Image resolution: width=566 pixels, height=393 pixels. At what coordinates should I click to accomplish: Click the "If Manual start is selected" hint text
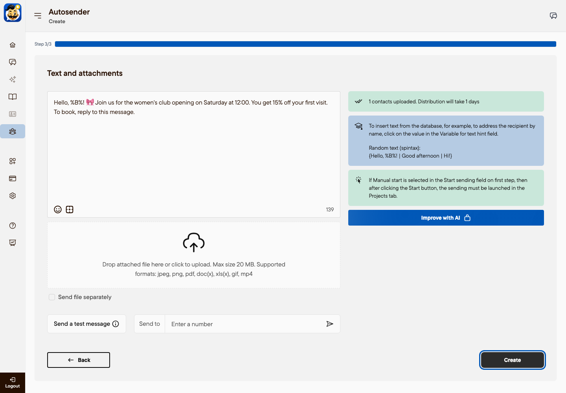point(448,188)
